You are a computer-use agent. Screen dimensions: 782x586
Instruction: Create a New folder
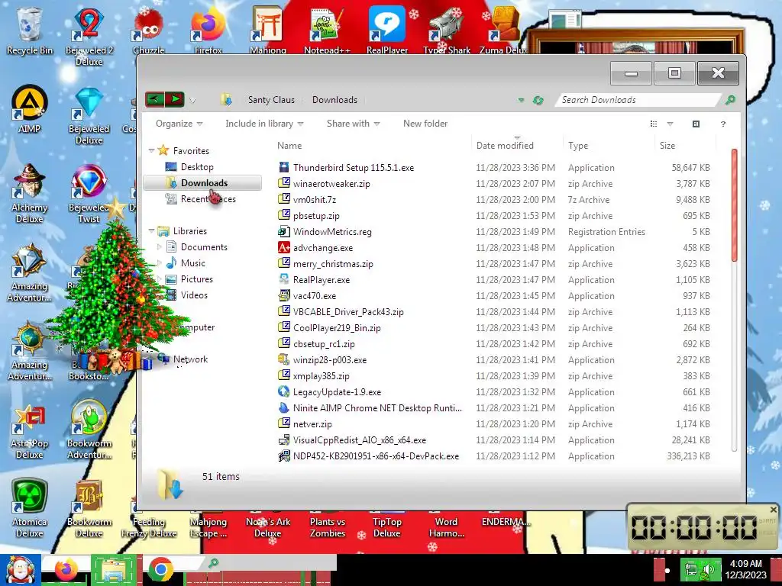(425, 124)
